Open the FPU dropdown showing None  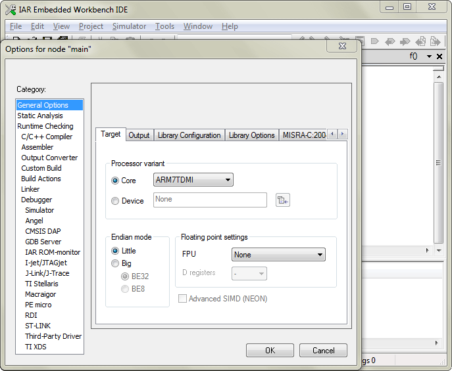(x=278, y=255)
